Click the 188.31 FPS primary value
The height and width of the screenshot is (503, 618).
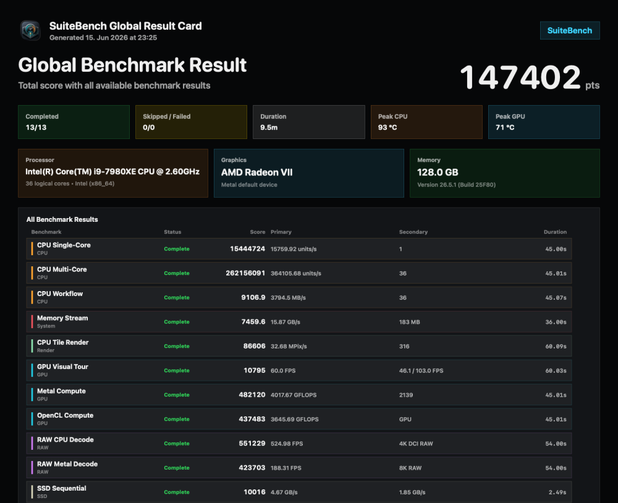[x=286, y=468]
